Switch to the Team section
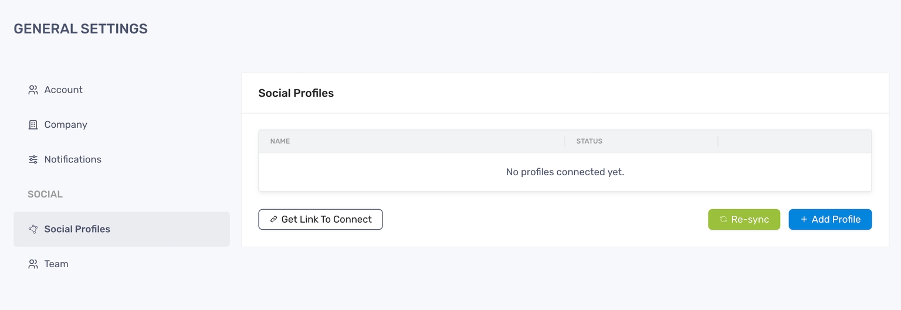The width and height of the screenshot is (901, 310). tap(56, 264)
